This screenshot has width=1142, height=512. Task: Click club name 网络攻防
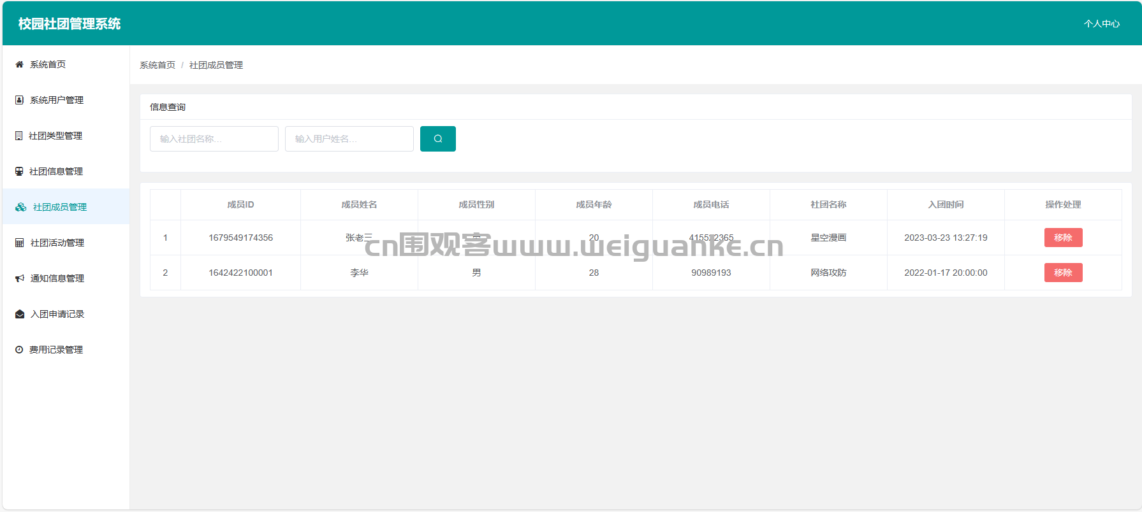tap(828, 273)
